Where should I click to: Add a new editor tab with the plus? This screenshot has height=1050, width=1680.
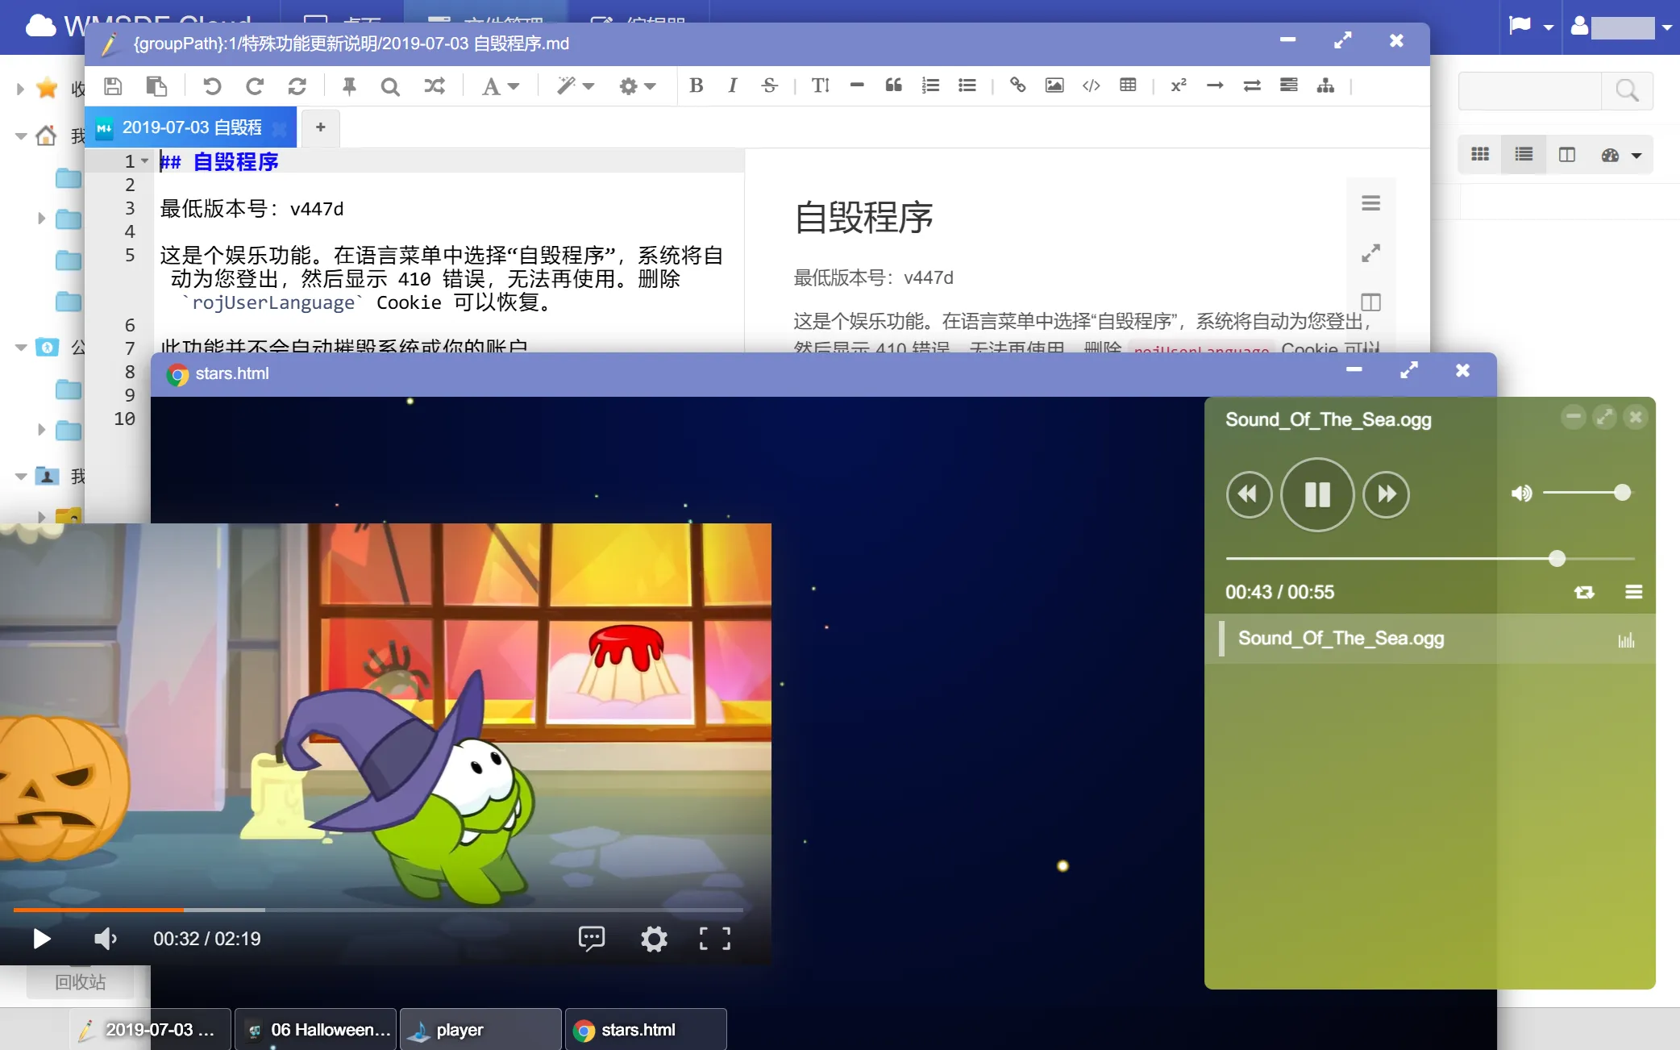click(320, 127)
